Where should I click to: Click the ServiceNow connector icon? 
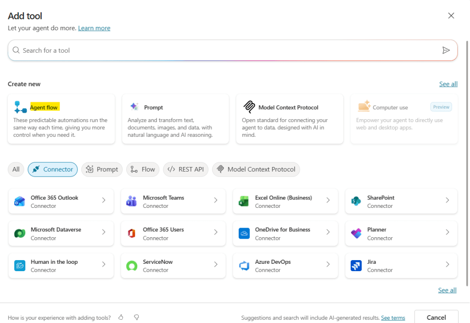(x=131, y=265)
